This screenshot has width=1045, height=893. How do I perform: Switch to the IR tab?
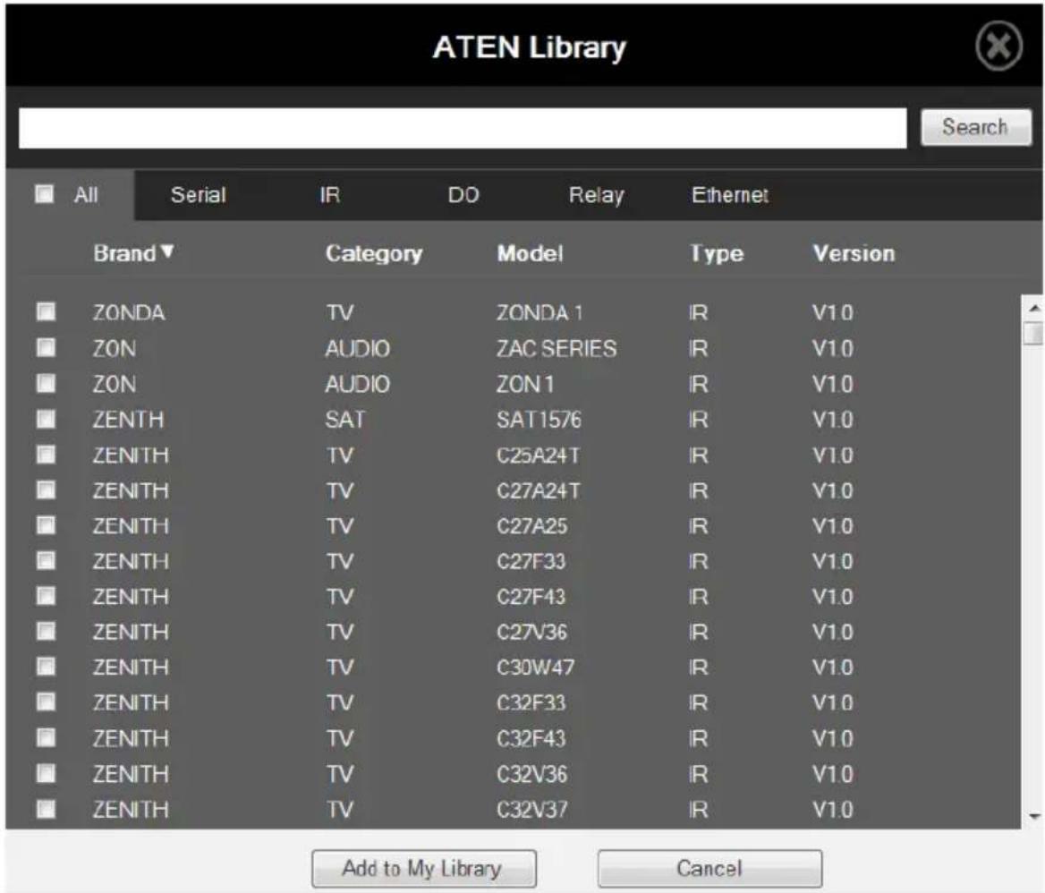tap(329, 195)
